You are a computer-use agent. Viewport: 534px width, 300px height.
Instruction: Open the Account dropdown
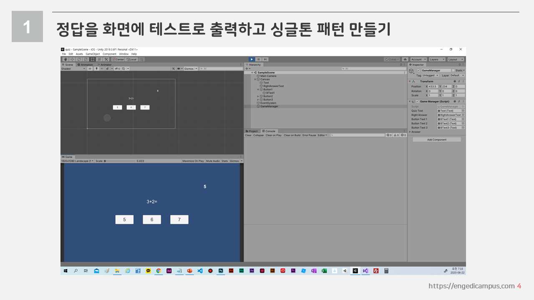pos(418,59)
